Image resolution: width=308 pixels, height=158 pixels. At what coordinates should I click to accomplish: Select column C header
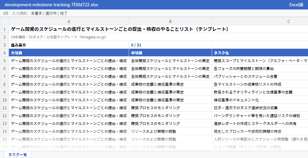click(260, 21)
